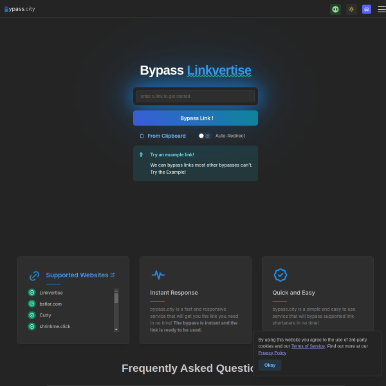Click the Quick and Easy heading
The height and width of the screenshot is (386, 386).
293,293
